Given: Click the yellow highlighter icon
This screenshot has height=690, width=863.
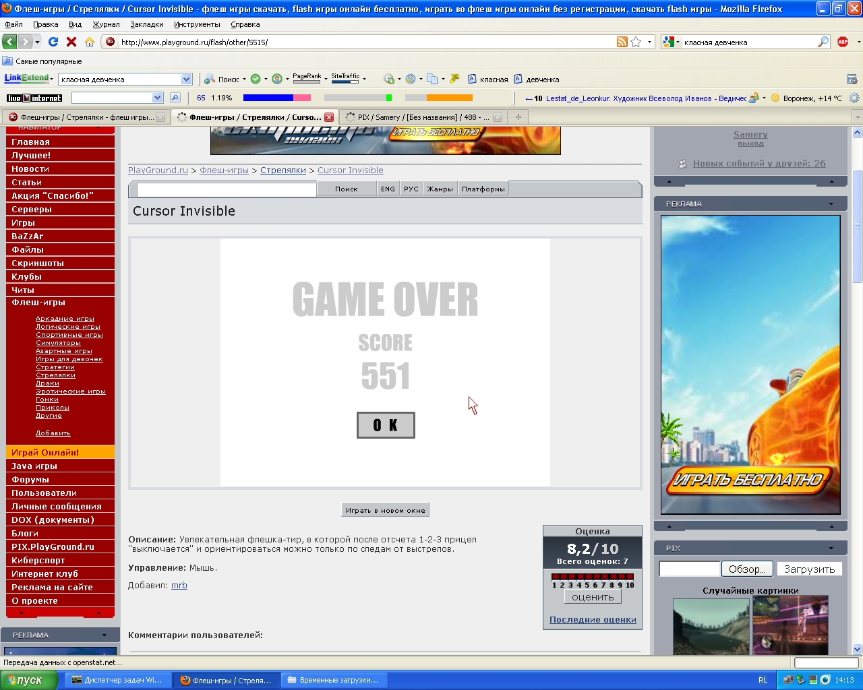Looking at the screenshot, I should (454, 79).
